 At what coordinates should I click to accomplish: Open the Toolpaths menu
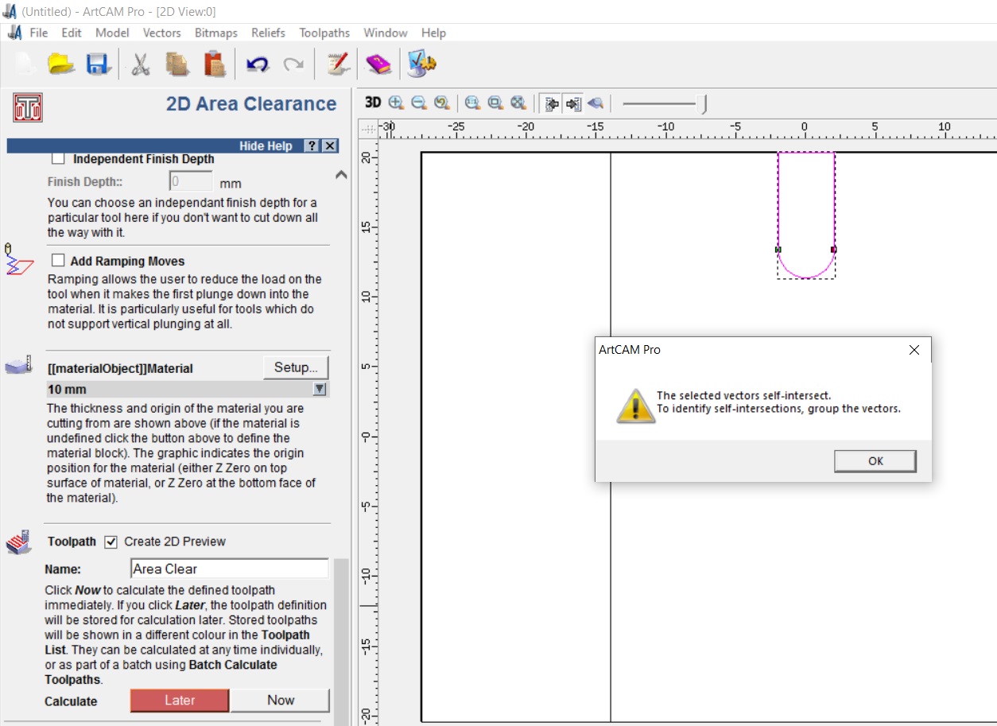pos(324,33)
